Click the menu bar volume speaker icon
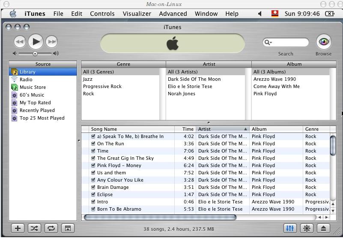 coord(259,14)
